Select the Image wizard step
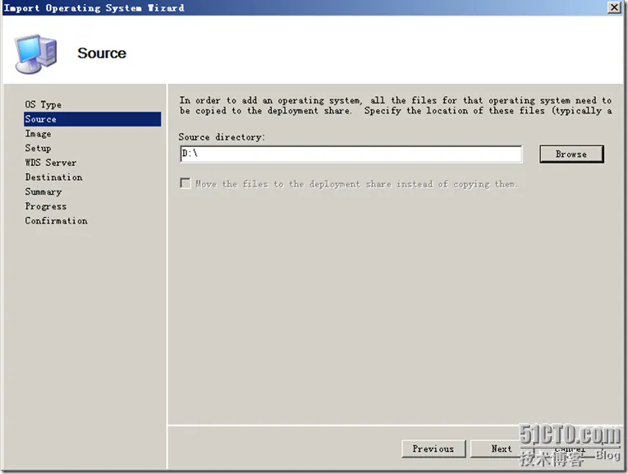Image resolution: width=628 pixels, height=474 pixels. pos(38,133)
